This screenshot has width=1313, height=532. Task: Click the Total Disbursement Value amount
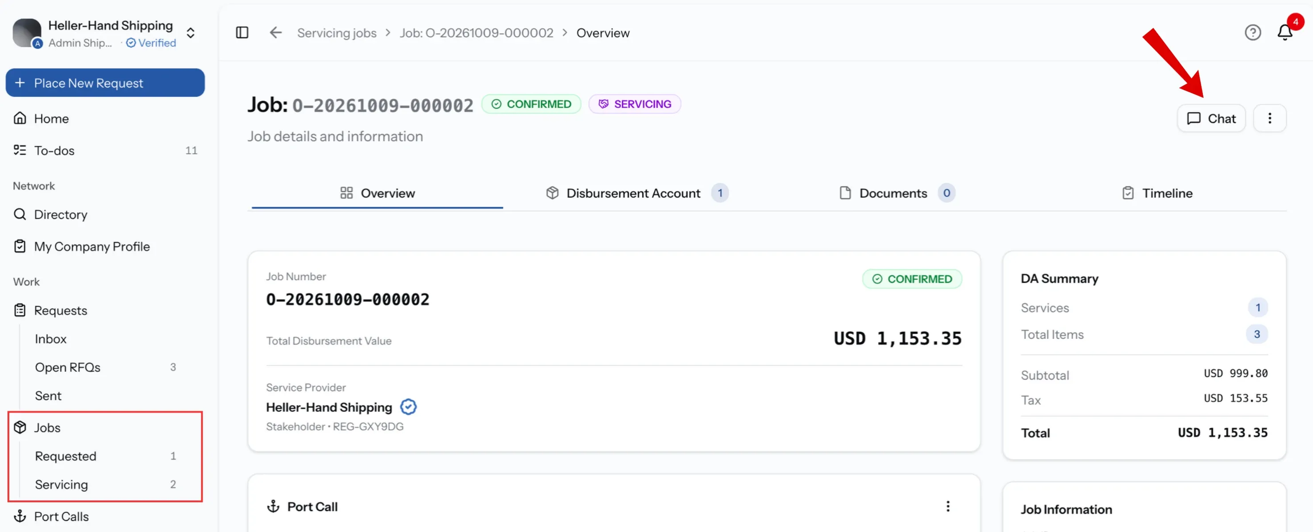point(898,338)
